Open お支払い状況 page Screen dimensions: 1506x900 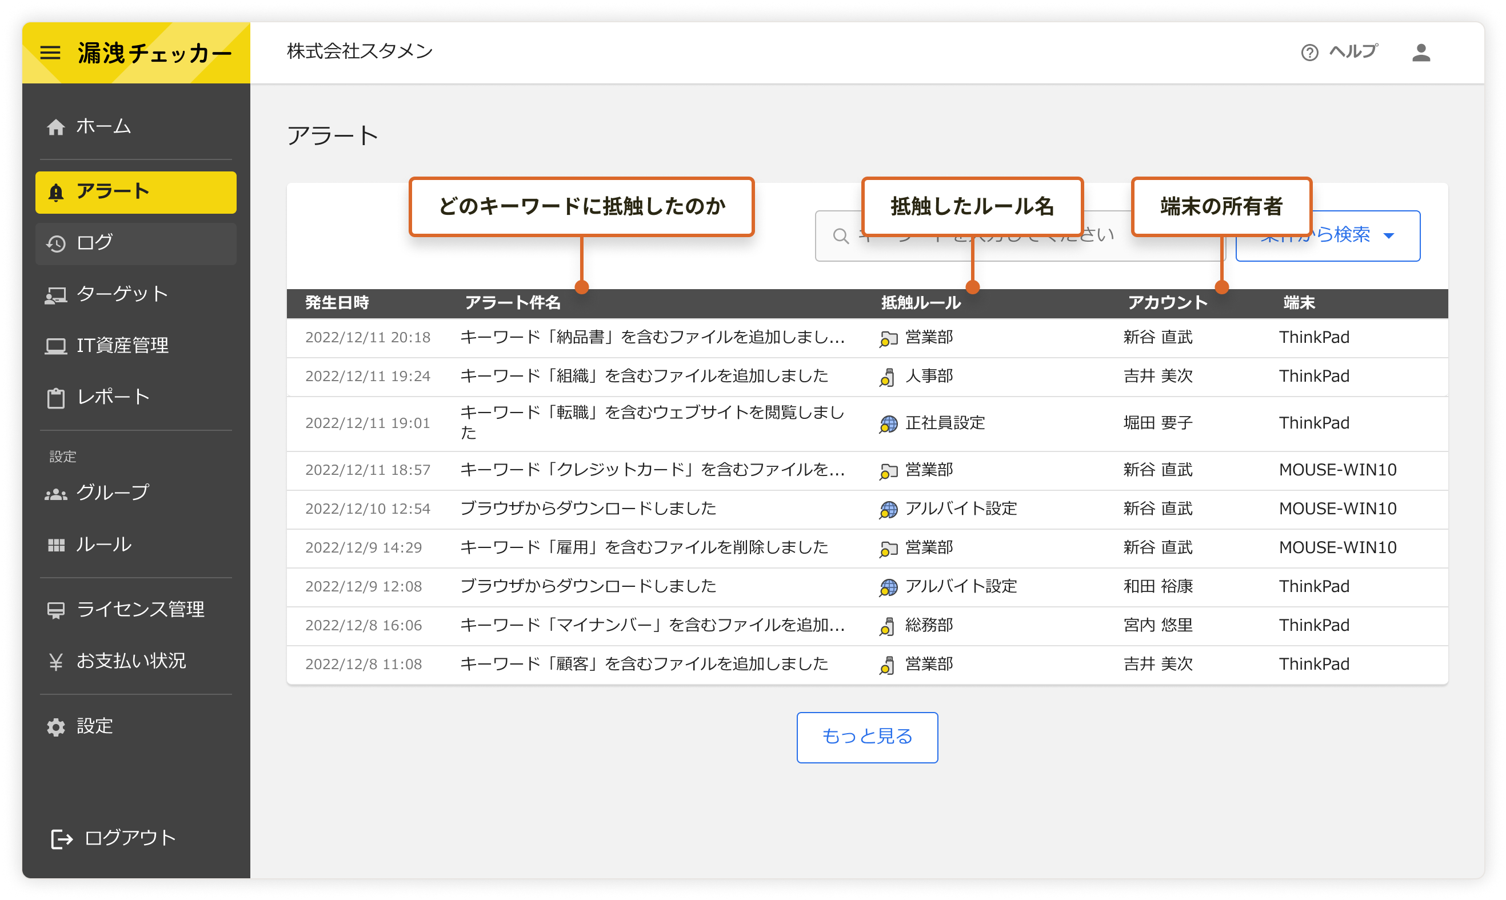point(136,661)
